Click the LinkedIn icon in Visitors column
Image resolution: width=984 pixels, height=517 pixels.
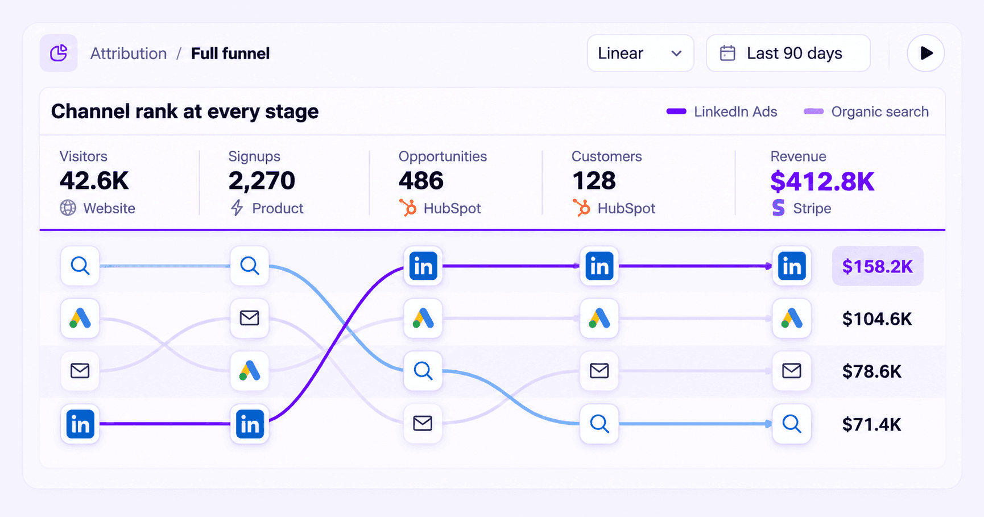pos(80,424)
